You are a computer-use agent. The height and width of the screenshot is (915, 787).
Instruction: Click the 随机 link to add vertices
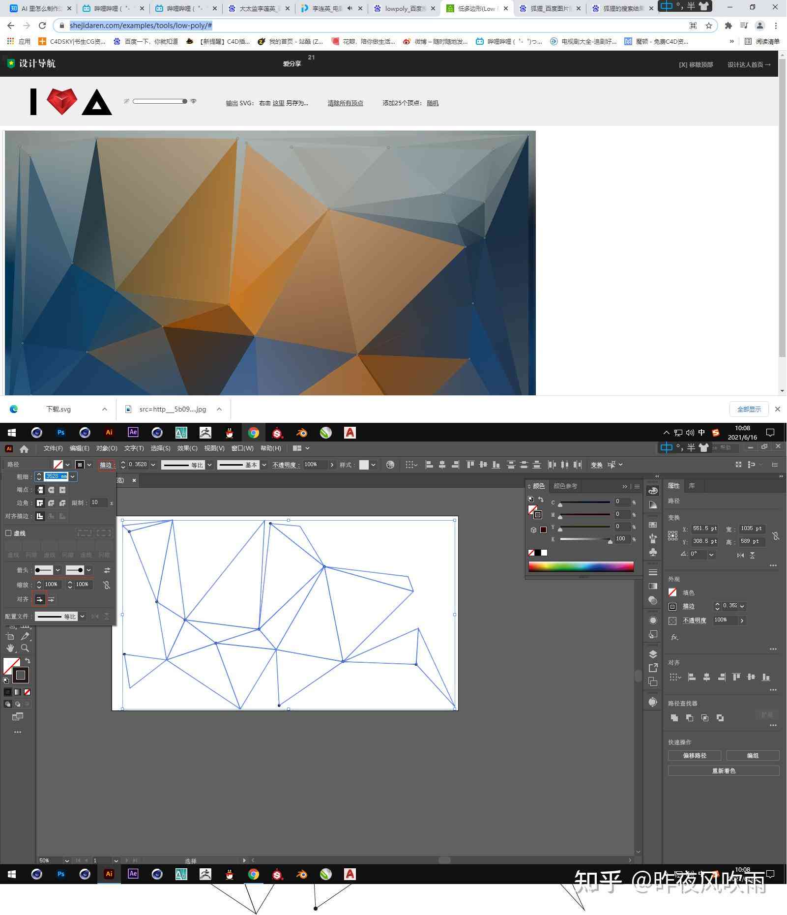[433, 103]
